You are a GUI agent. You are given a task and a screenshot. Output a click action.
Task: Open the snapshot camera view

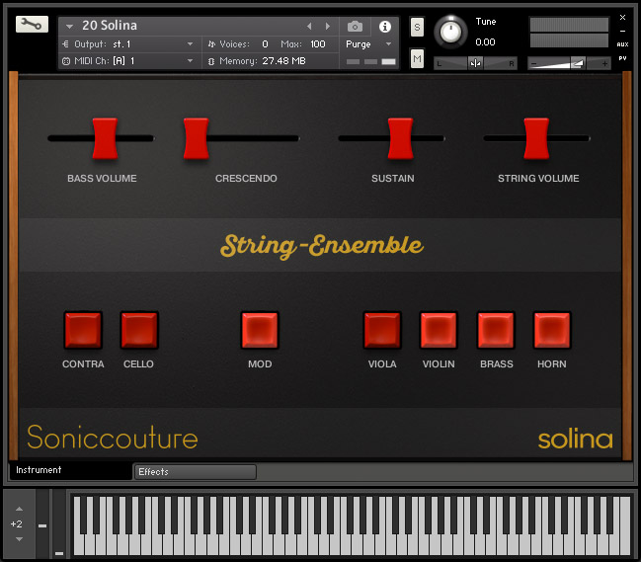(x=355, y=27)
